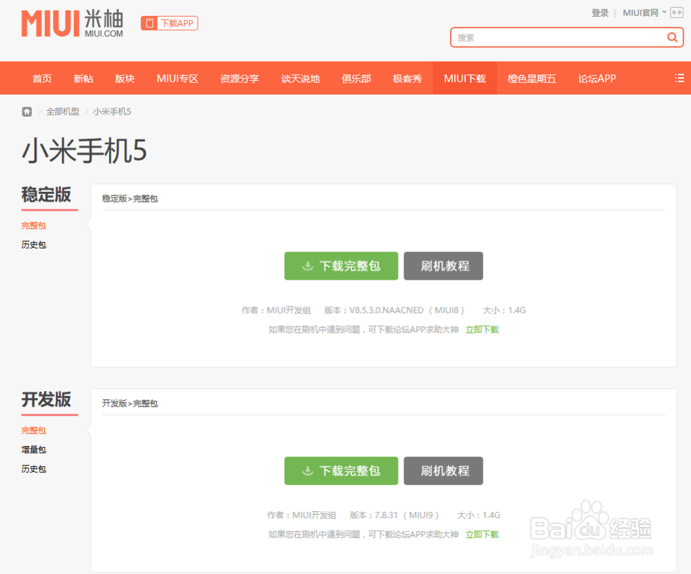Image resolution: width=691 pixels, height=574 pixels.
Task: Open 刷机教程 for developer version
Action: click(x=444, y=471)
